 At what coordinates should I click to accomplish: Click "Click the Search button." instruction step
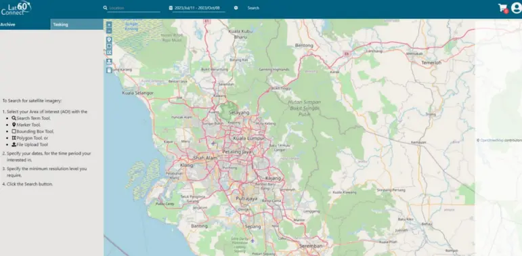[30, 184]
